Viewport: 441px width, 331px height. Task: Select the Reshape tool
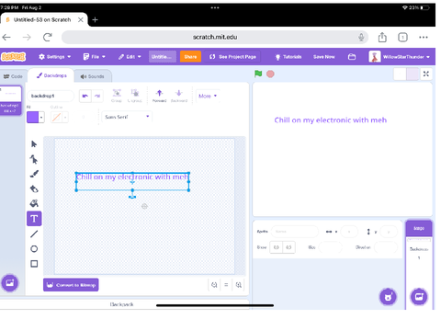point(34,159)
